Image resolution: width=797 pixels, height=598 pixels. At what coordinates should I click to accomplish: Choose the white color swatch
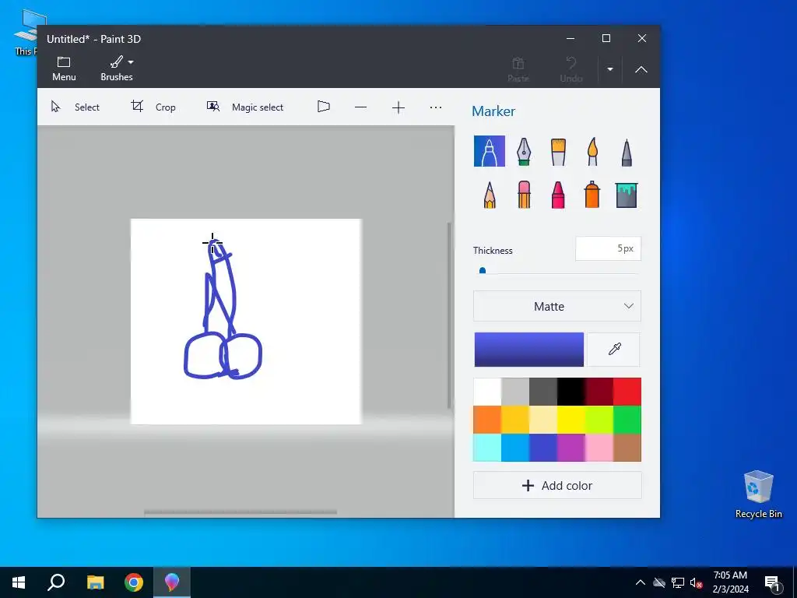487,392
